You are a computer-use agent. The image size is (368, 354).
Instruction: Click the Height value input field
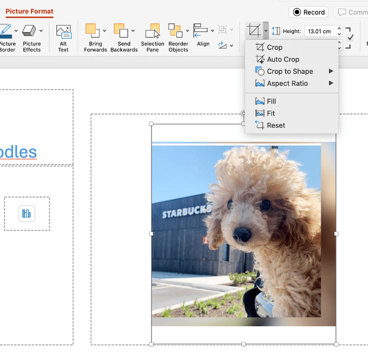tap(320, 31)
